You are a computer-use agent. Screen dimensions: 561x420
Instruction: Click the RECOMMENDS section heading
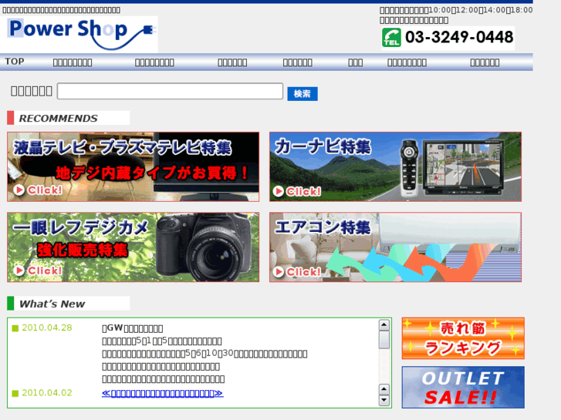pos(69,118)
